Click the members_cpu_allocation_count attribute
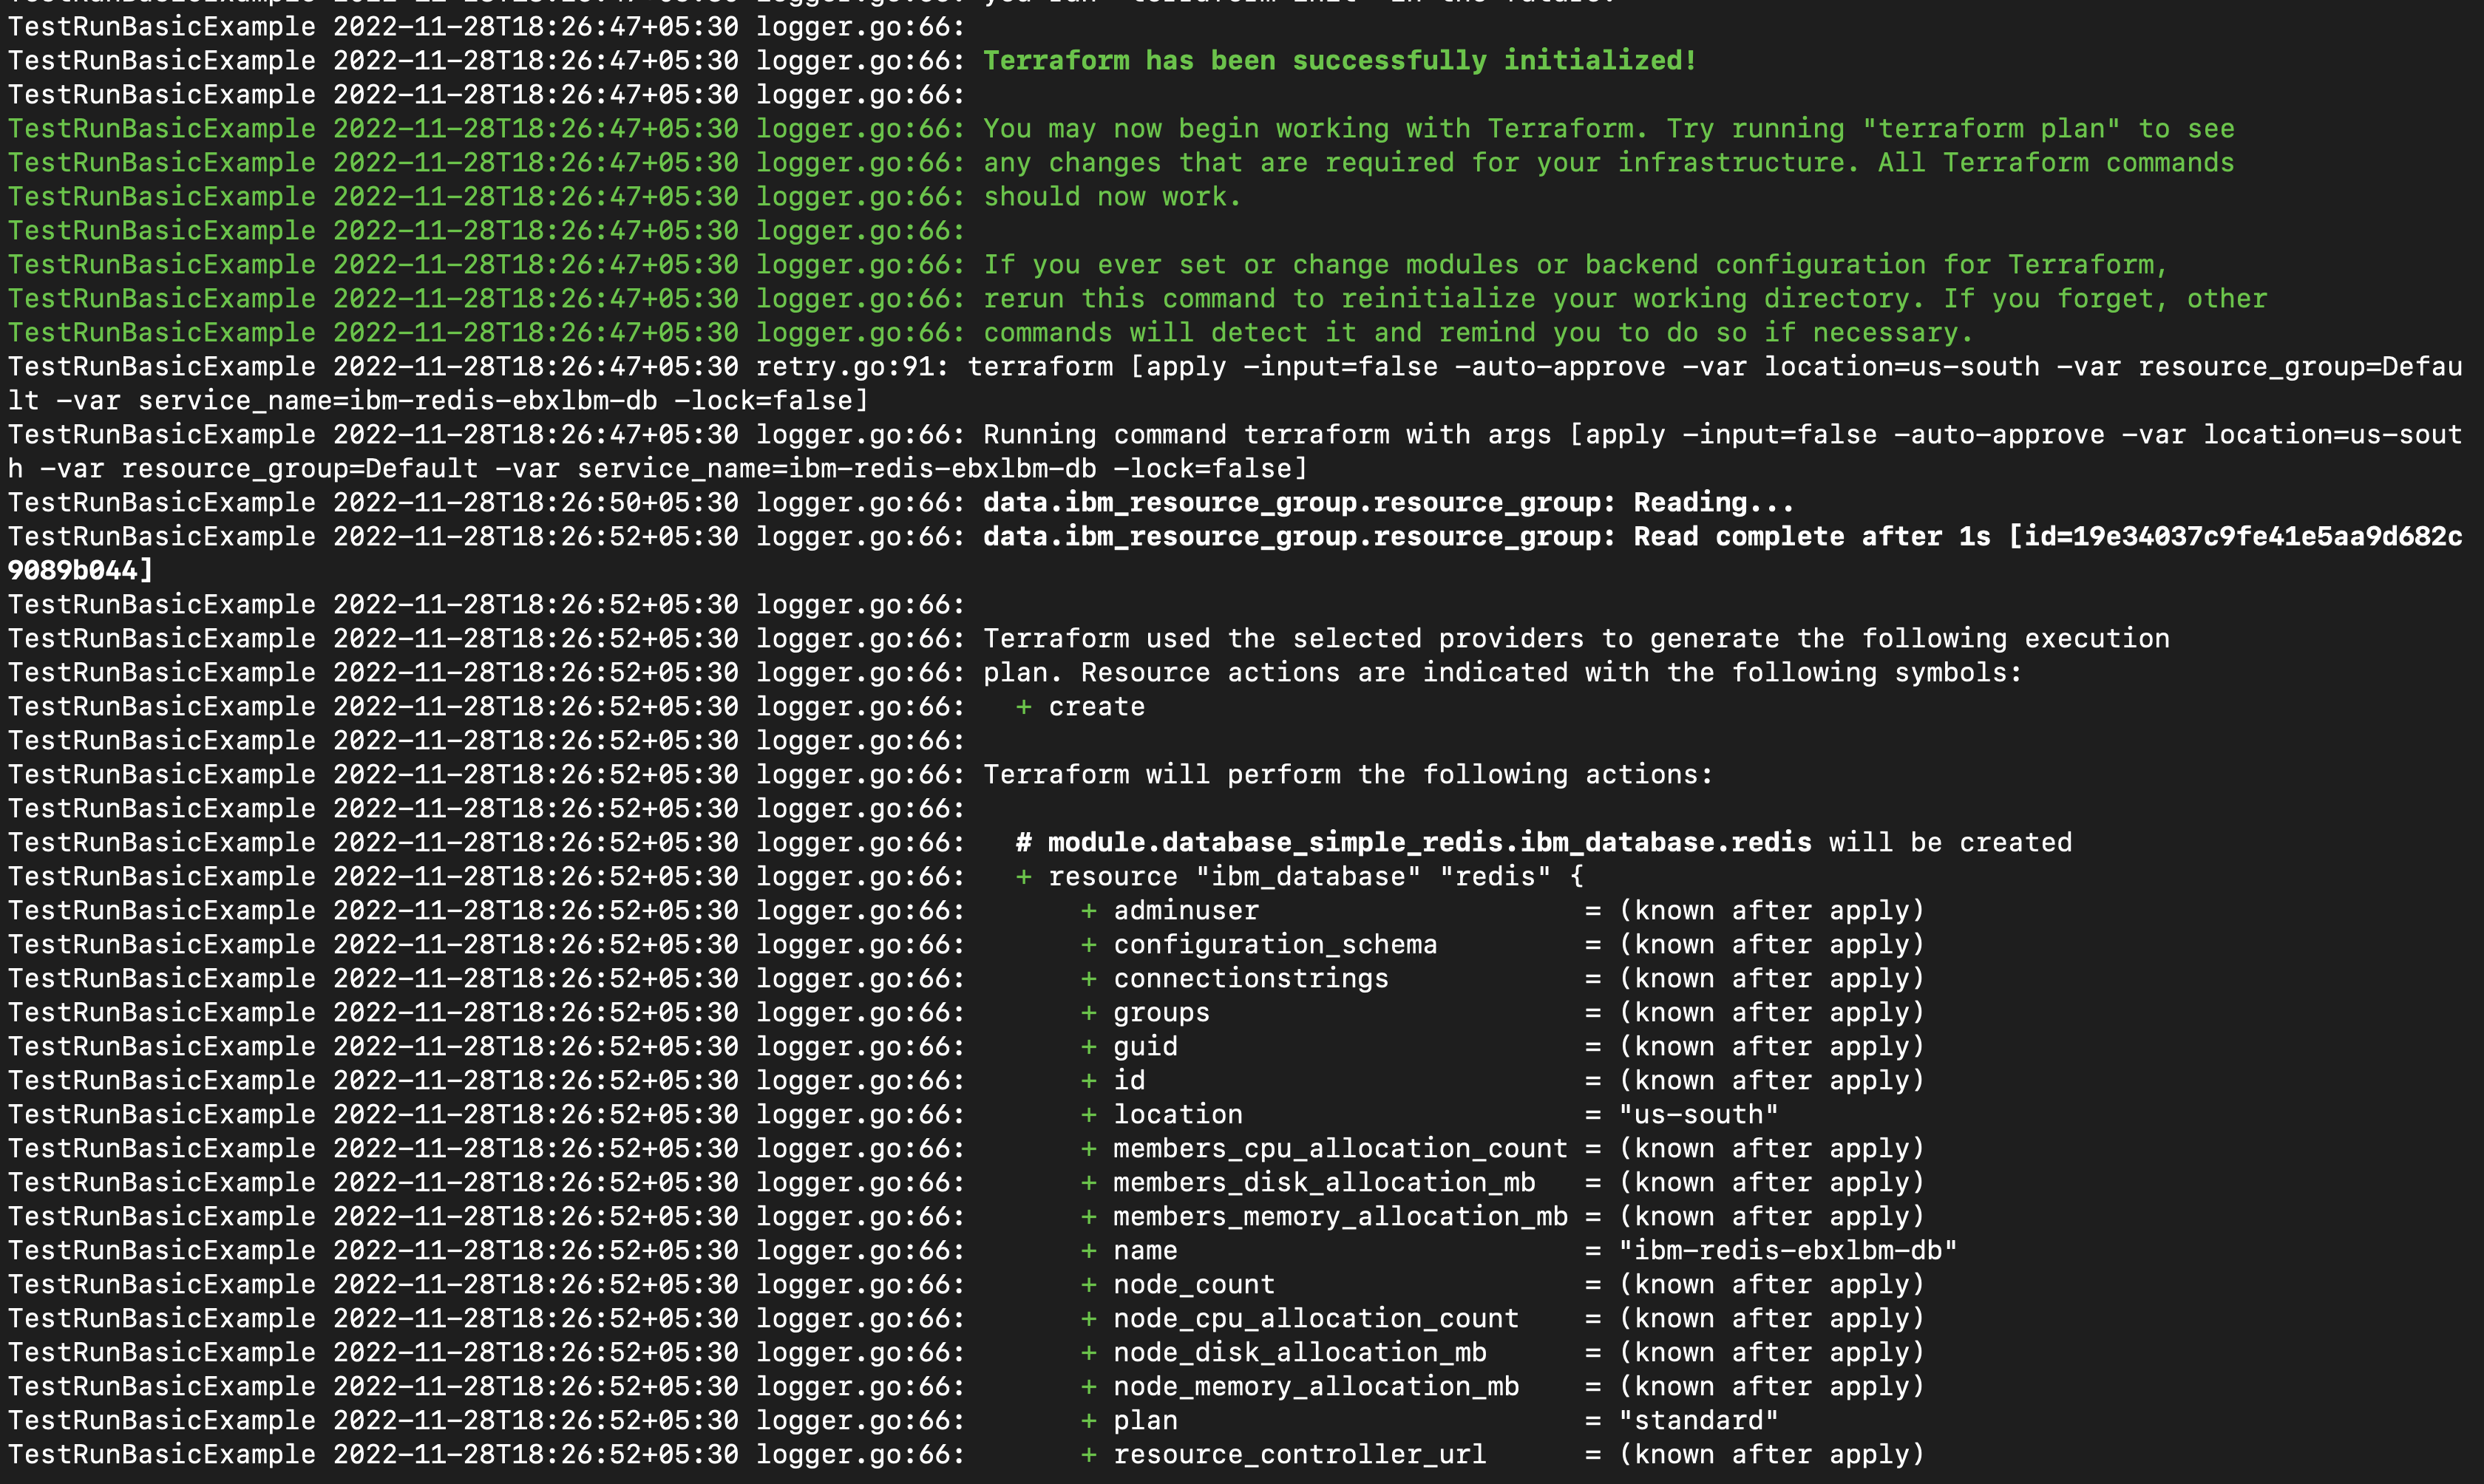 pyautogui.click(x=1340, y=1149)
